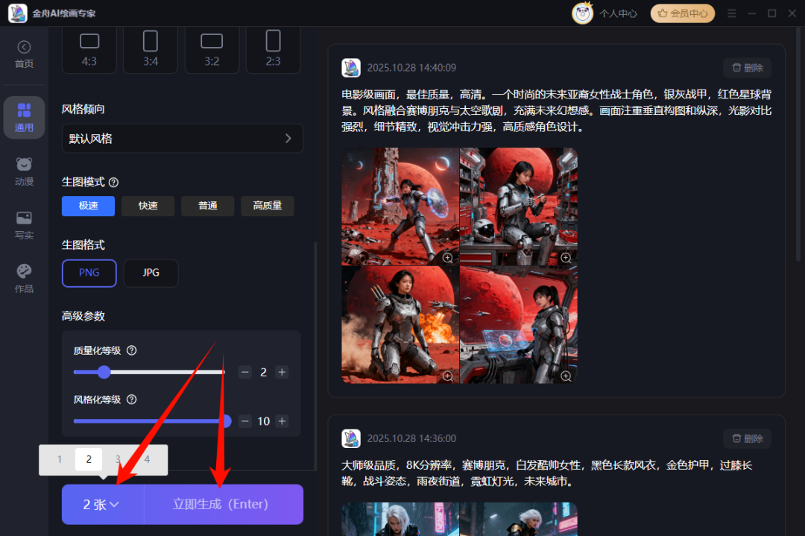
Task: Pick 4 images in count popup
Action: tap(148, 459)
